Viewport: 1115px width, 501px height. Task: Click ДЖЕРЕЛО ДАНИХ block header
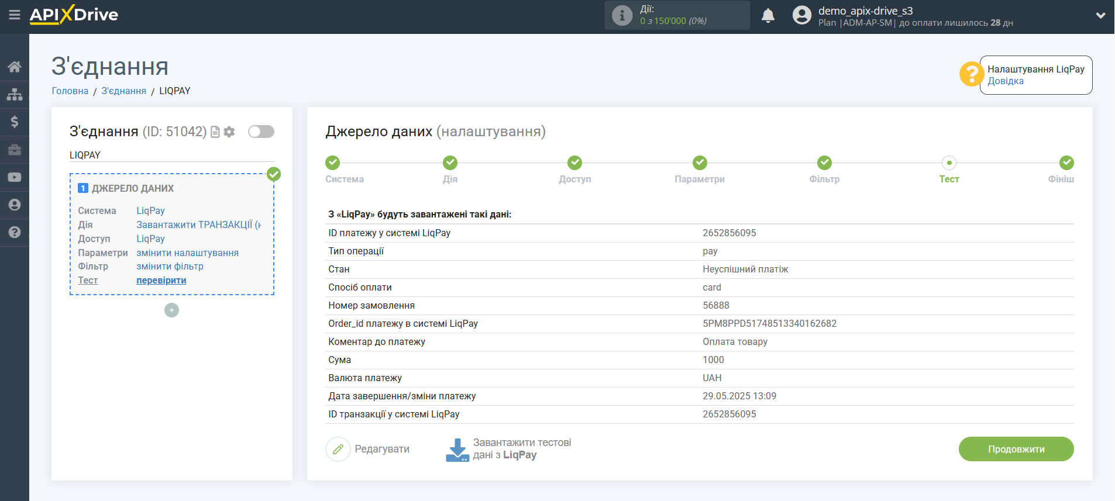click(x=133, y=188)
